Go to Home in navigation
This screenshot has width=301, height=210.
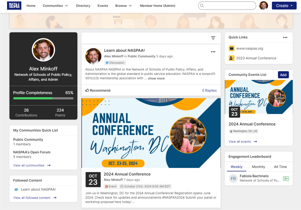click(x=31, y=6)
